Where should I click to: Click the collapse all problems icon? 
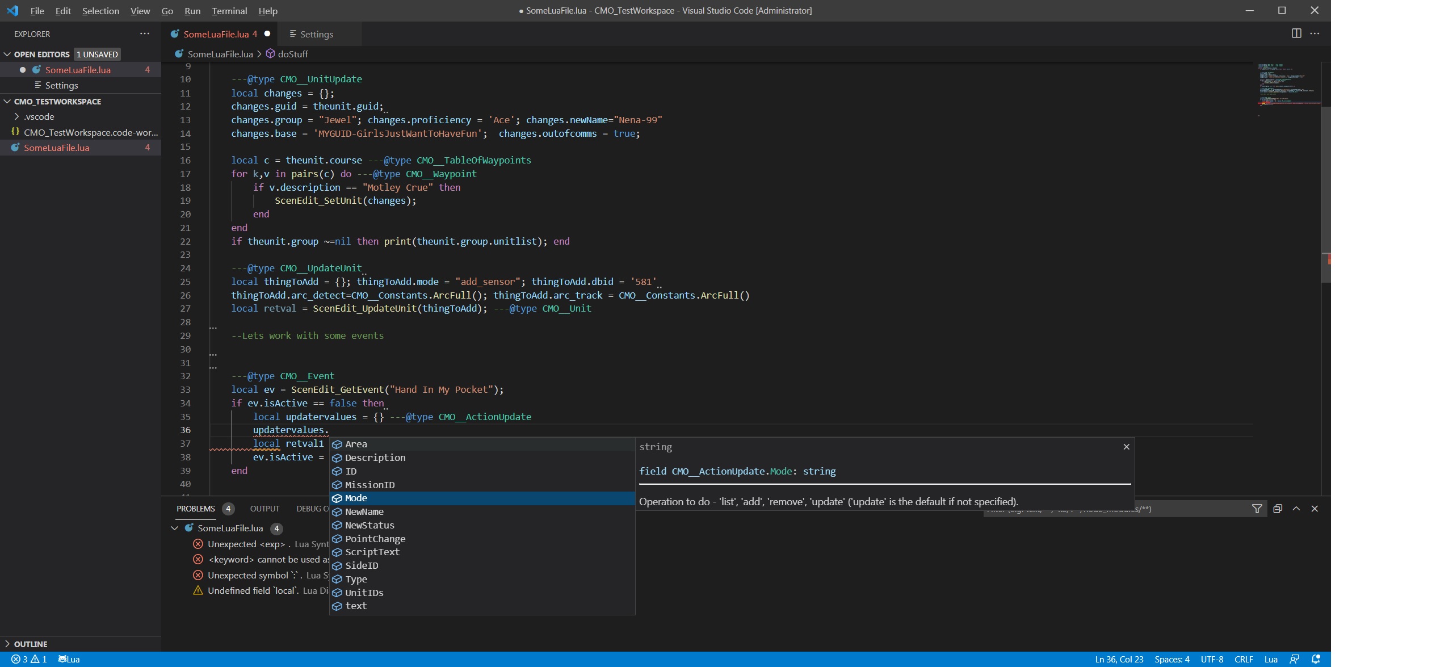click(x=1278, y=509)
